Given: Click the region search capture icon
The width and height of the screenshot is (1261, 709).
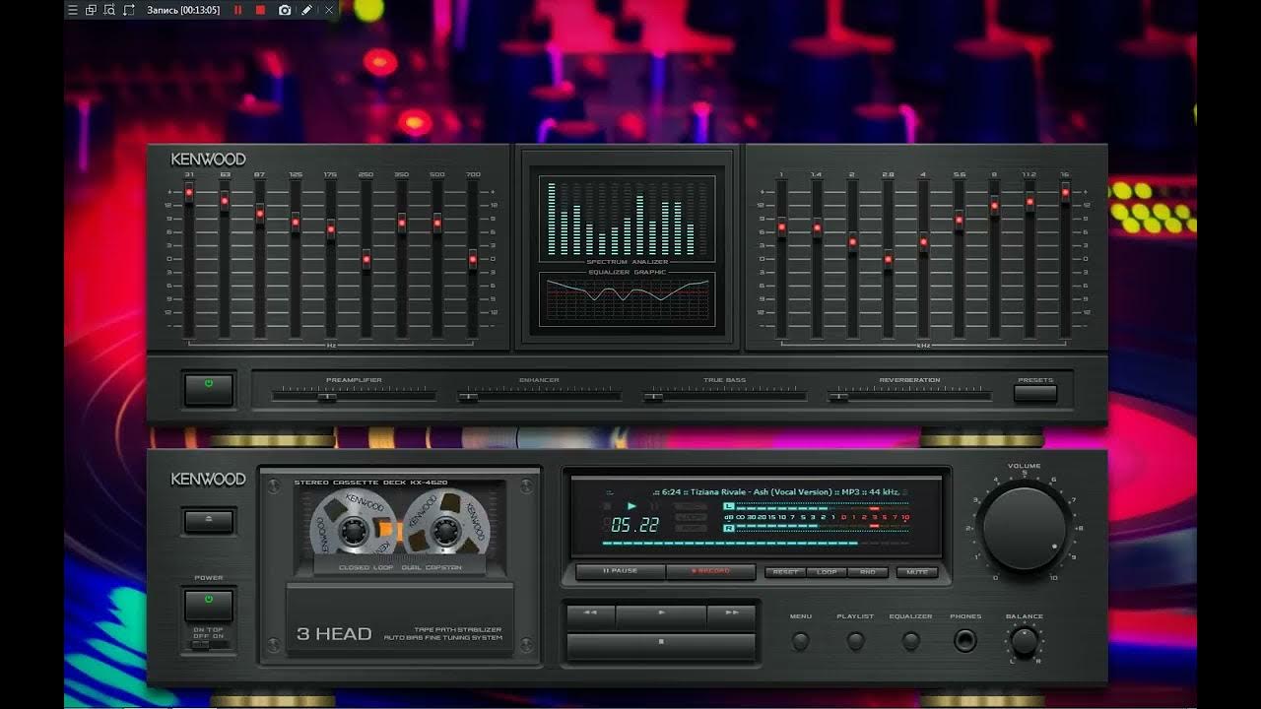Looking at the screenshot, I should (109, 10).
